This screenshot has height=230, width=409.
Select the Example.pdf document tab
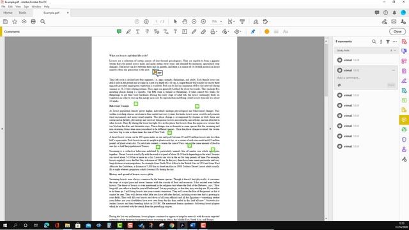[x=51, y=13]
